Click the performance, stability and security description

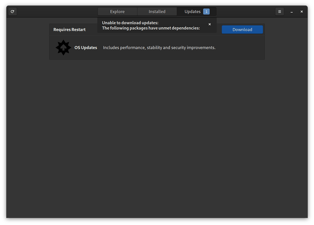(x=159, y=48)
